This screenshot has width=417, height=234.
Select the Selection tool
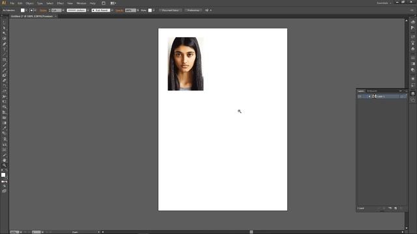(5, 23)
